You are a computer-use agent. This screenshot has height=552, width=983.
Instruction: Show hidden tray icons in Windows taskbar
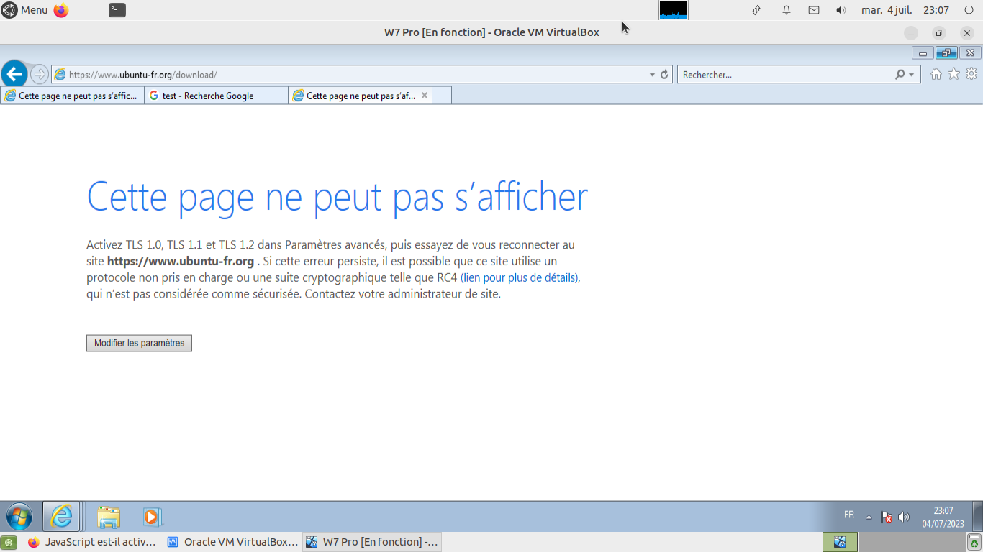[869, 517]
